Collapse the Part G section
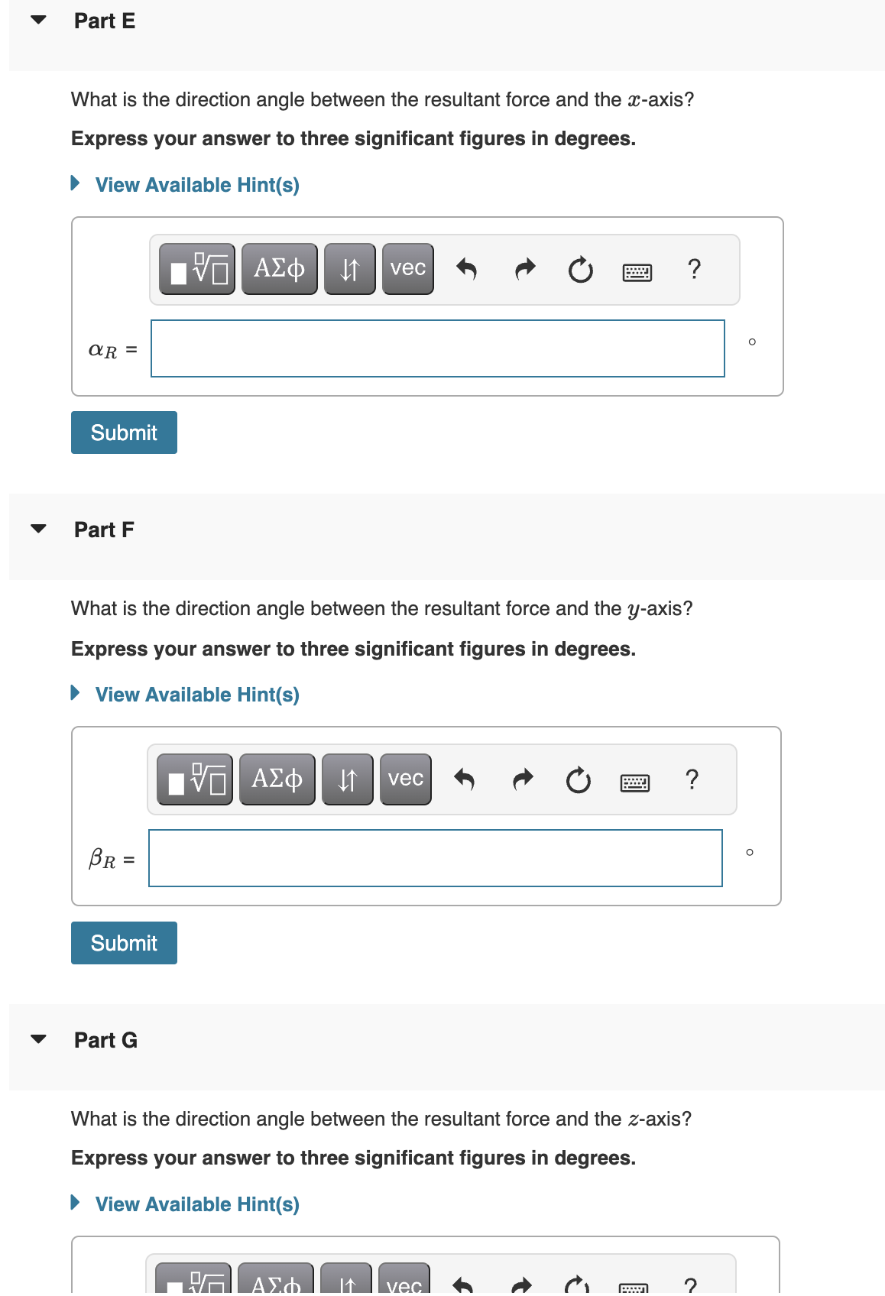This screenshot has width=885, height=1296. pyautogui.click(x=39, y=1038)
